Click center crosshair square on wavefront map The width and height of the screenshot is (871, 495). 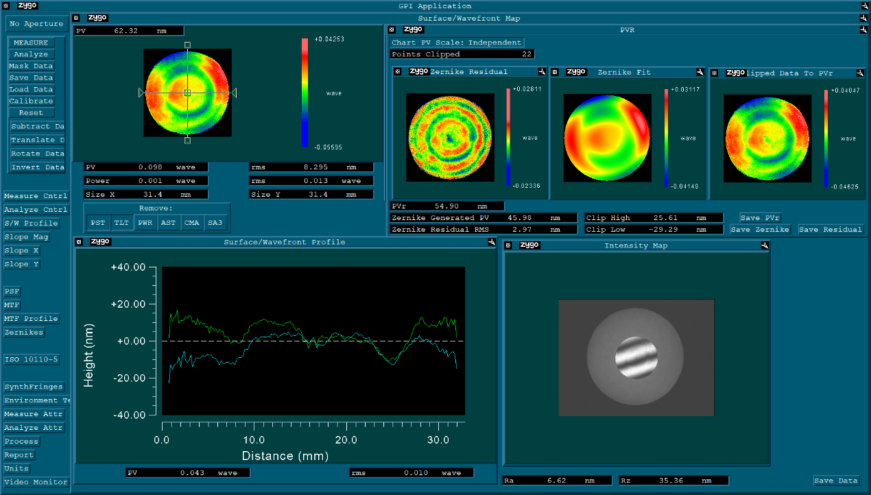[187, 93]
